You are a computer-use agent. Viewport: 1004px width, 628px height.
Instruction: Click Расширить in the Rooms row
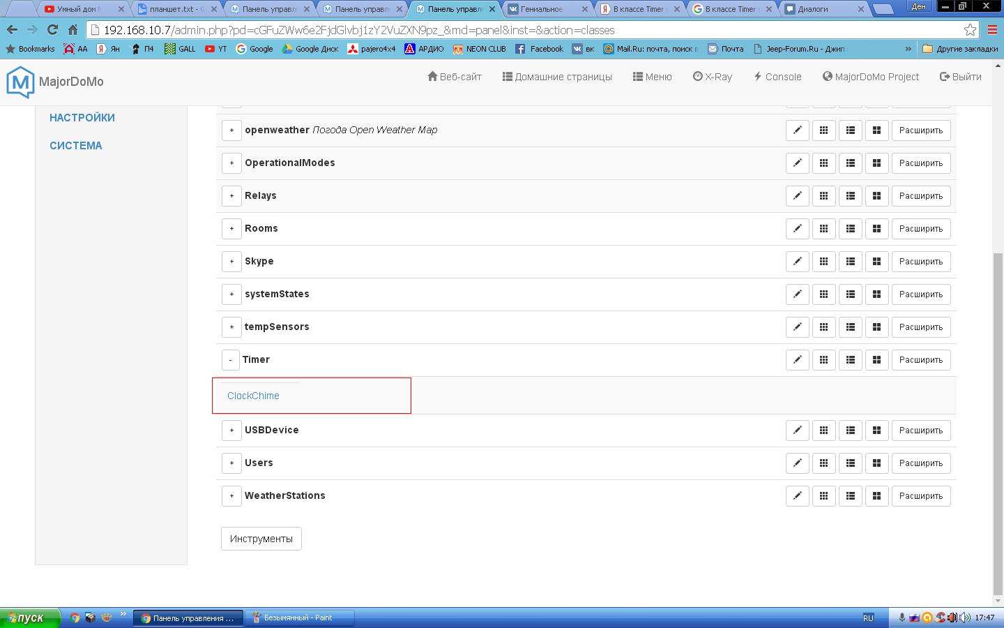921,229
